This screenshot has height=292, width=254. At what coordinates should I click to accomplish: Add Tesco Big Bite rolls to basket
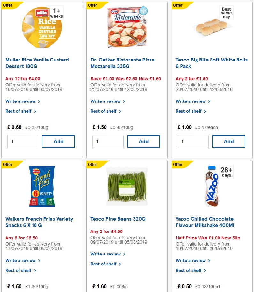tap(228, 141)
